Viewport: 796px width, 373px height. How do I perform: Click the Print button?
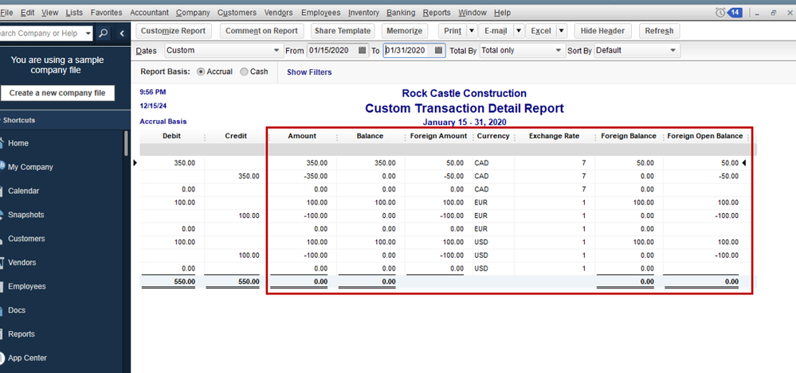[453, 31]
